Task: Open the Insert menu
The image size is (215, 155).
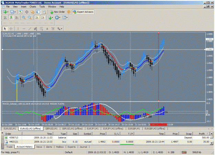Action: [x=24, y=7]
